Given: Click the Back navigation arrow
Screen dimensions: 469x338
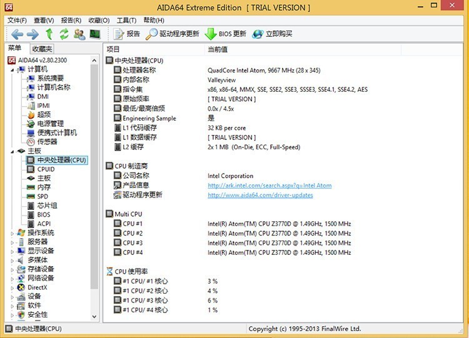Looking at the screenshot, I should pyautogui.click(x=17, y=34).
